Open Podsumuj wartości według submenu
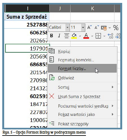Image resolution: width=127 pixels, height=140 pixels. (x=82, y=106)
